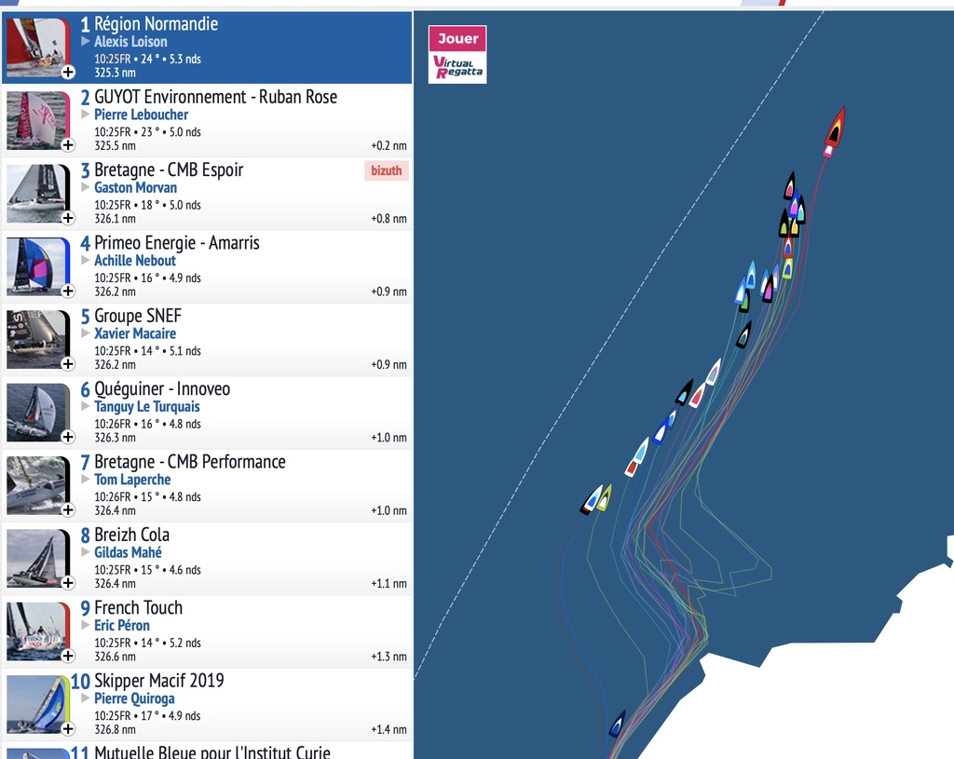The image size is (954, 759).
Task: Click the Breizh Cola boat thumbnail
Action: [x=36, y=558]
